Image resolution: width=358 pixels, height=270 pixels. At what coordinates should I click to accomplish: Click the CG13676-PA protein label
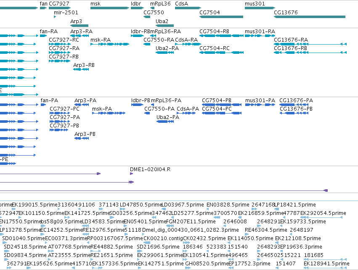tap(296, 101)
